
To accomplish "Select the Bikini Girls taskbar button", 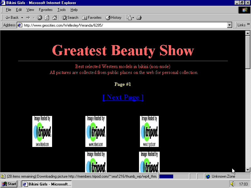I will (x=46, y=184).
